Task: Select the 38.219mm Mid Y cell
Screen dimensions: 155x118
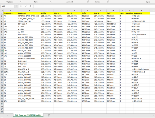Action: click(x=60, y=101)
